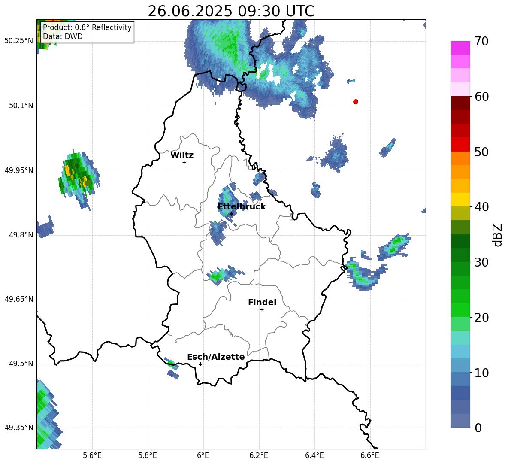Click the 50.1°N latitude label
Screen dimensions: 508x464
(x=21, y=106)
